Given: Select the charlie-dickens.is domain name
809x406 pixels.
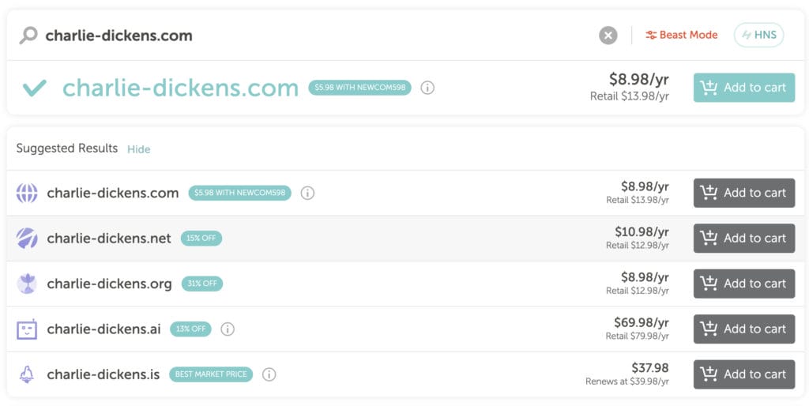Looking at the screenshot, I should (x=103, y=374).
